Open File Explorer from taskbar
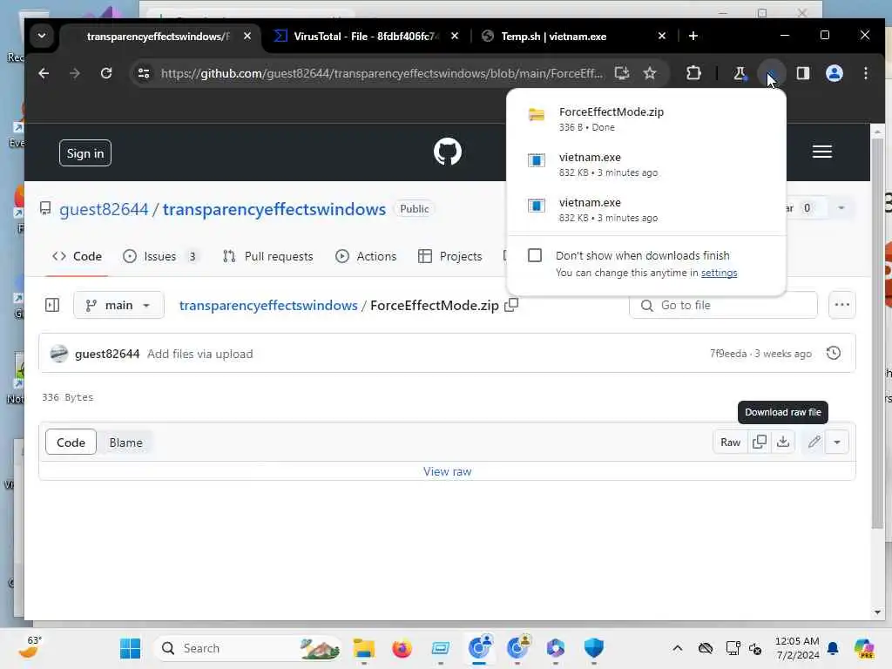 coord(364,648)
